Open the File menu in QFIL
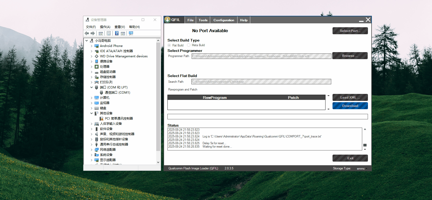This screenshot has height=200, width=432. (190, 20)
